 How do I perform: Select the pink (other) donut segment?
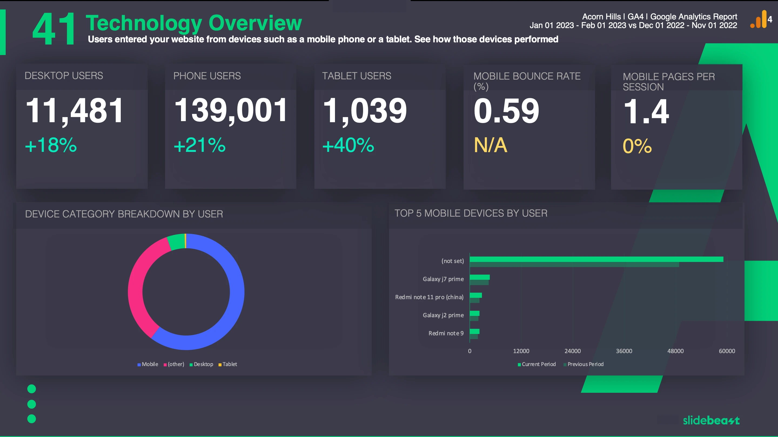pyautogui.click(x=136, y=285)
